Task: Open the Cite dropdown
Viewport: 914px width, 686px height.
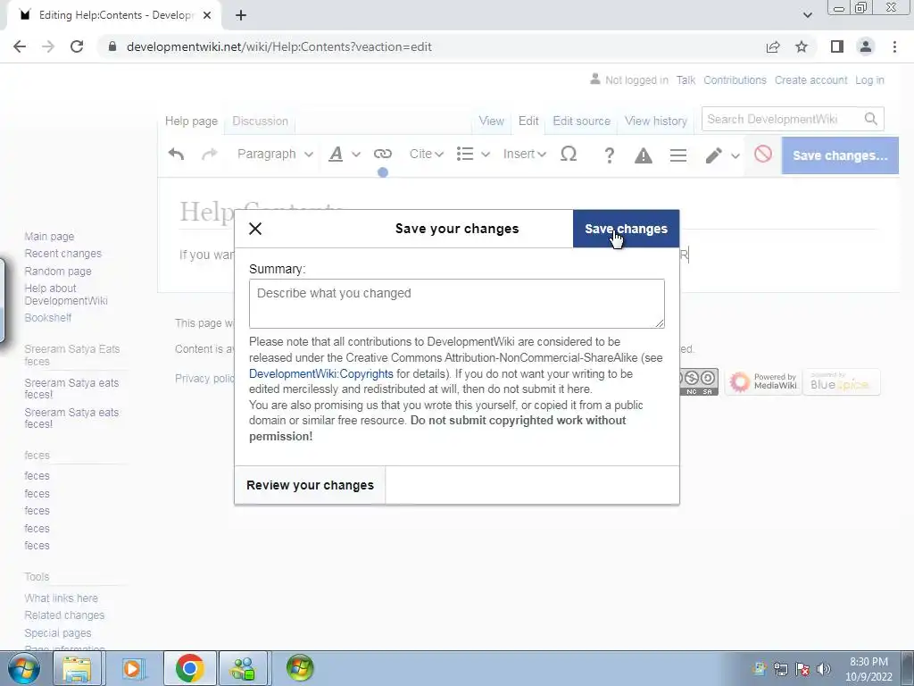Action: pyautogui.click(x=426, y=154)
